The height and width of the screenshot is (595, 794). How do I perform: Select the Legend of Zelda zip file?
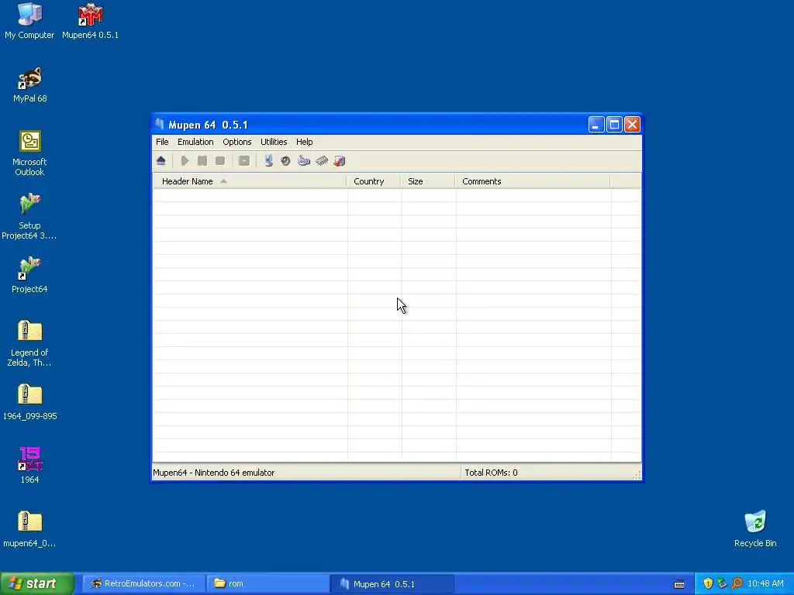(x=29, y=343)
